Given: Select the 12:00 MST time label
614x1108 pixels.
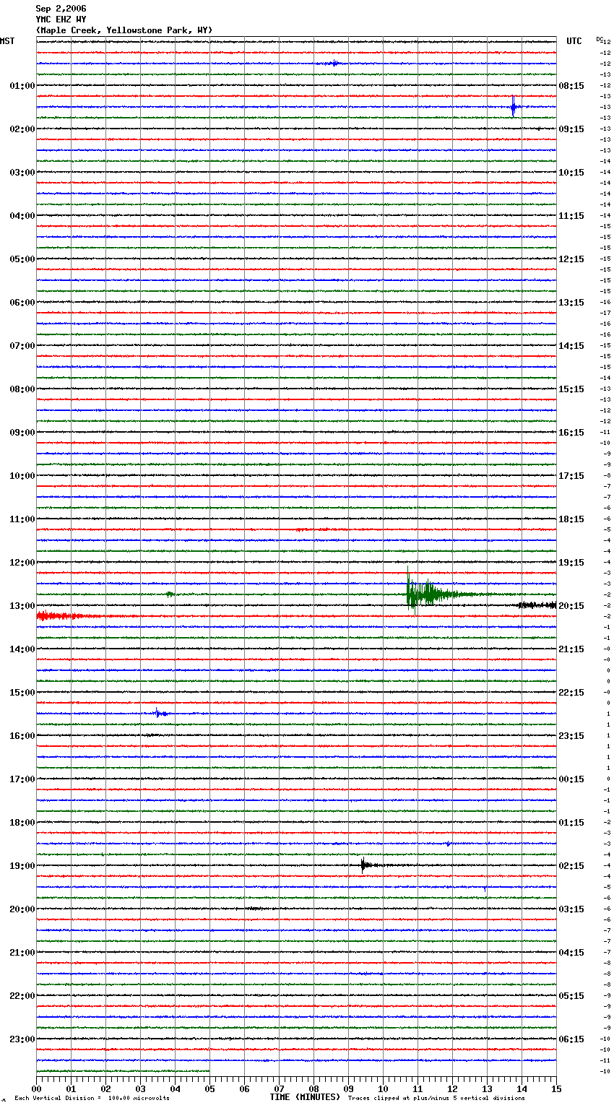Looking at the screenshot, I should click(x=22, y=563).
